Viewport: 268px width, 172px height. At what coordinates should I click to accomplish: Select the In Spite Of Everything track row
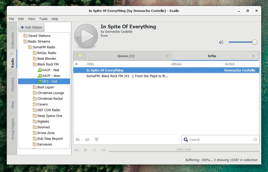coord(166,70)
